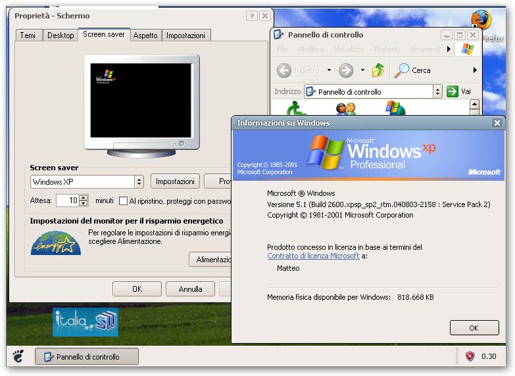The image size is (515, 376).
Task: Click the Pannello di controllo taskbar button
Action: click(87, 357)
